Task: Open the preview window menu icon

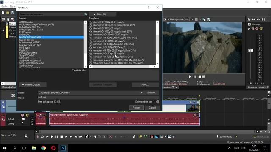Action: tap(203, 76)
